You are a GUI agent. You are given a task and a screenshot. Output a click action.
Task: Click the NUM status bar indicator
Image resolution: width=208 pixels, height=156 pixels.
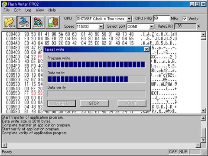(x=183, y=152)
